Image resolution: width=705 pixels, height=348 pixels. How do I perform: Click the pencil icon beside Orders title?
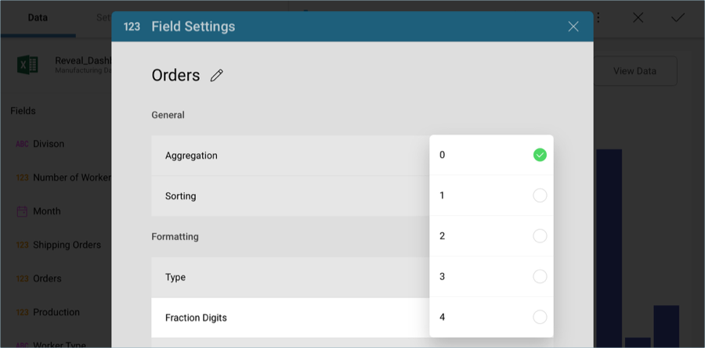click(217, 75)
